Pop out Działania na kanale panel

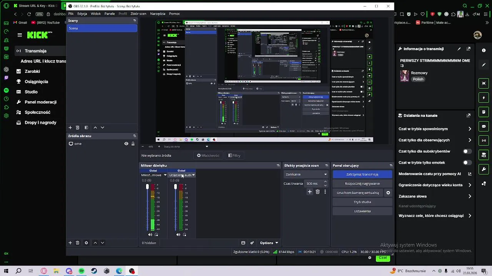[468, 115]
